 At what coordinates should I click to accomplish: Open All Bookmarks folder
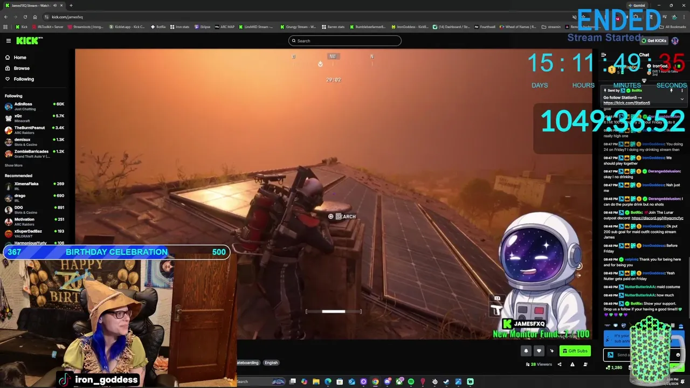[x=673, y=27]
